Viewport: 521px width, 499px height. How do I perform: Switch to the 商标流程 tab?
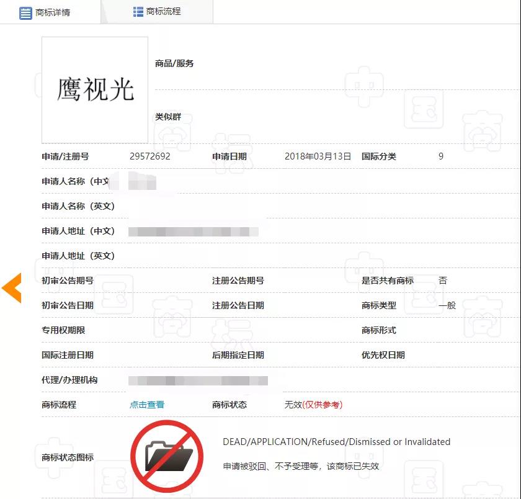(x=163, y=12)
